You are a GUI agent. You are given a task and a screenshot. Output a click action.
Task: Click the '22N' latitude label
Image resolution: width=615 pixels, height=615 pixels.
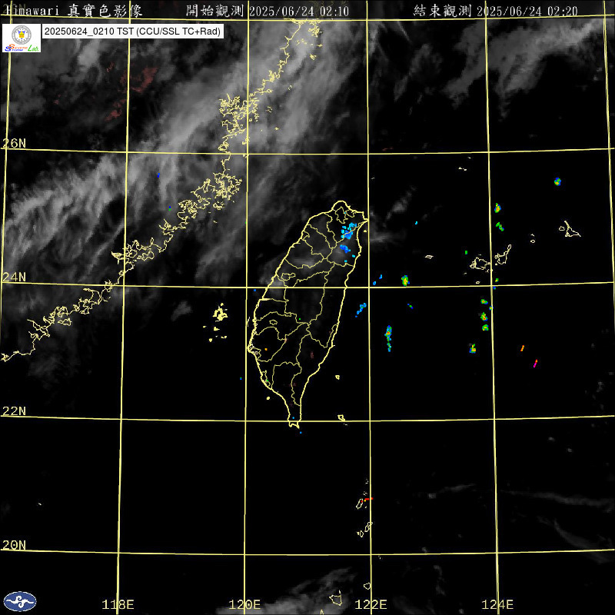click(14, 411)
